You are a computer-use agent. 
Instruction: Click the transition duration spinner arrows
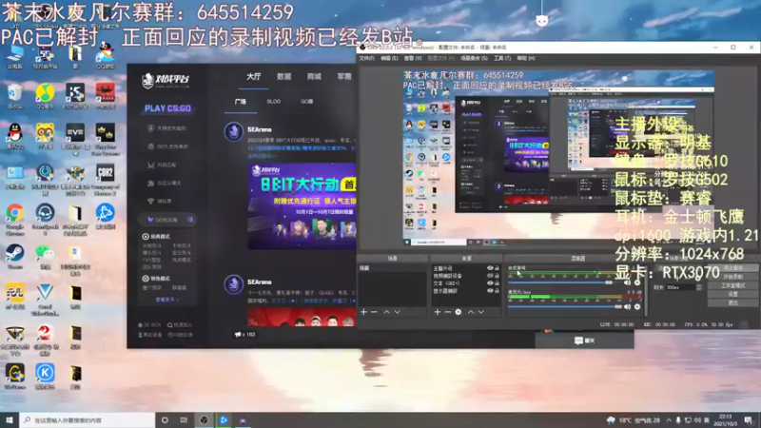click(x=699, y=287)
